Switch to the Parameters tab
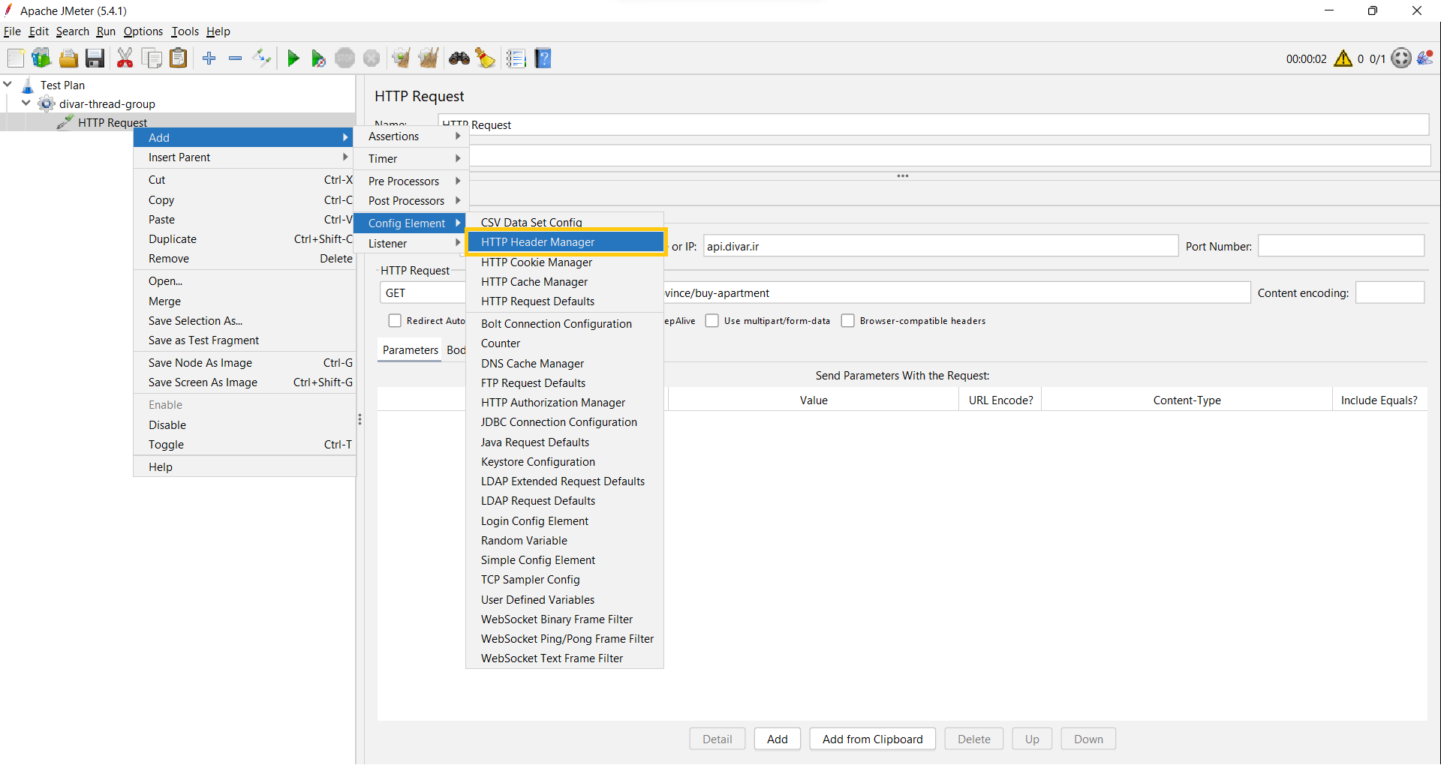Screen dimensions: 1441x765 coord(410,350)
